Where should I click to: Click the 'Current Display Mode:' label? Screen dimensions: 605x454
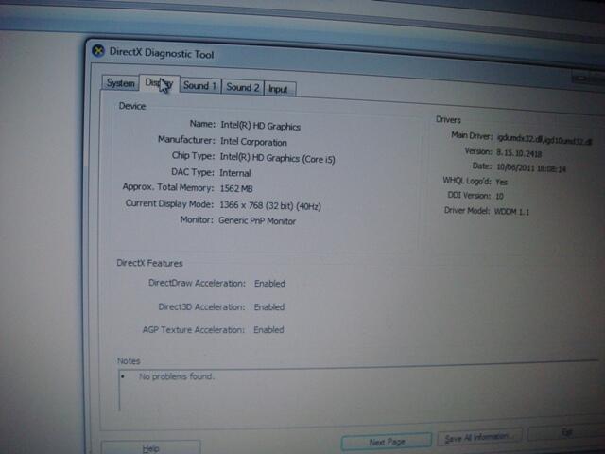tap(169, 203)
